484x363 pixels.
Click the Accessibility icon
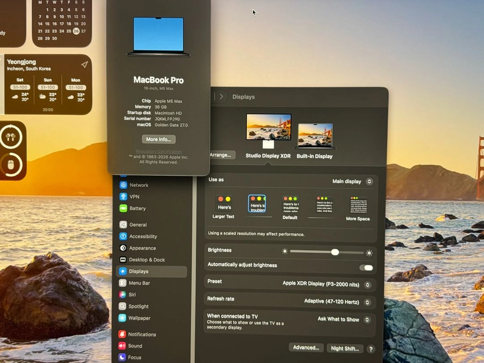[123, 237]
